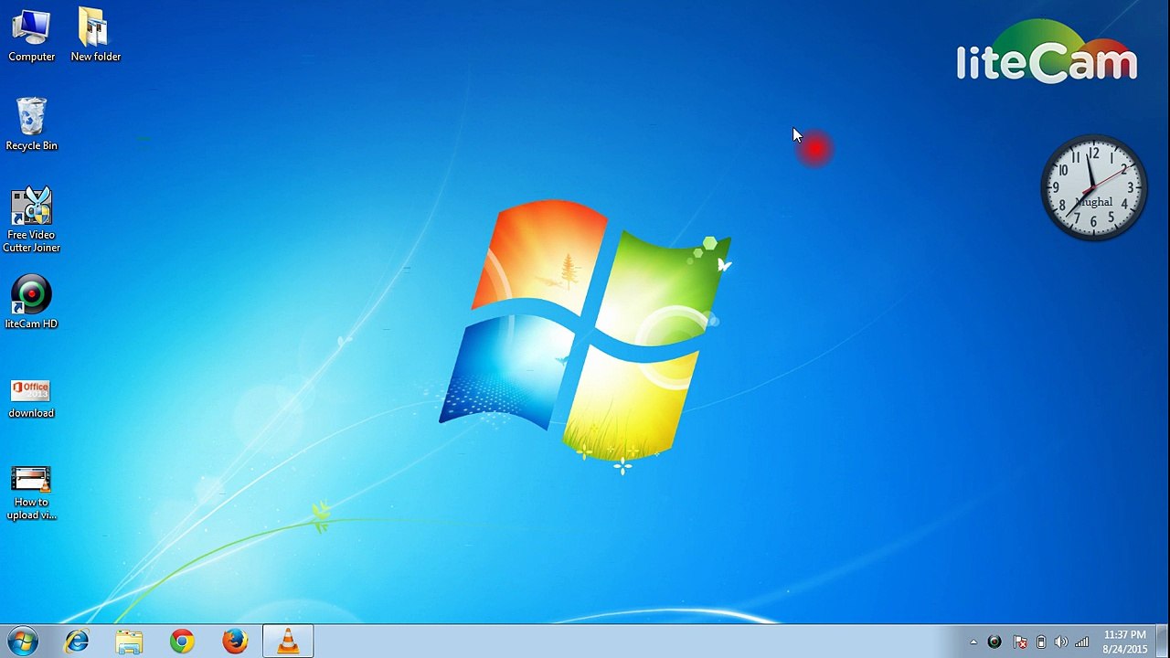The height and width of the screenshot is (658, 1170).
Task: Open the wireless network signal icon
Action: [x=1082, y=642]
